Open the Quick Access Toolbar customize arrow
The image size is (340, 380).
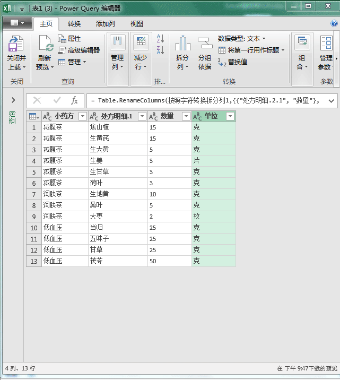(x=22, y=10)
